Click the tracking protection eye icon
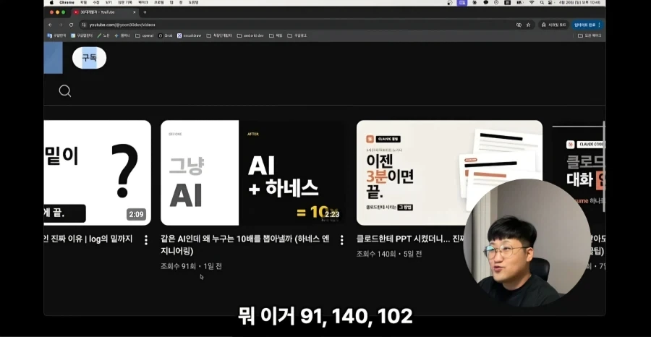The image size is (651, 337). click(519, 25)
